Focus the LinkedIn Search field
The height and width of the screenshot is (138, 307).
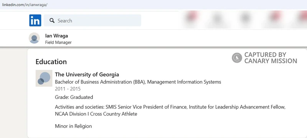tap(92, 20)
